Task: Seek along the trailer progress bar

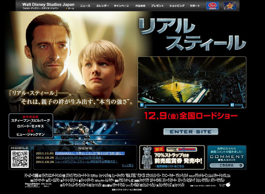Action: coord(187,105)
